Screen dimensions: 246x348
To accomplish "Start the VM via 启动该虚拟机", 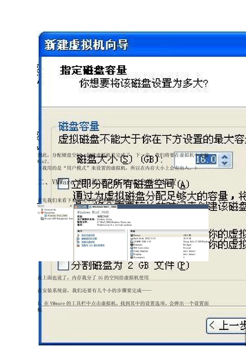I will pos(88,235).
